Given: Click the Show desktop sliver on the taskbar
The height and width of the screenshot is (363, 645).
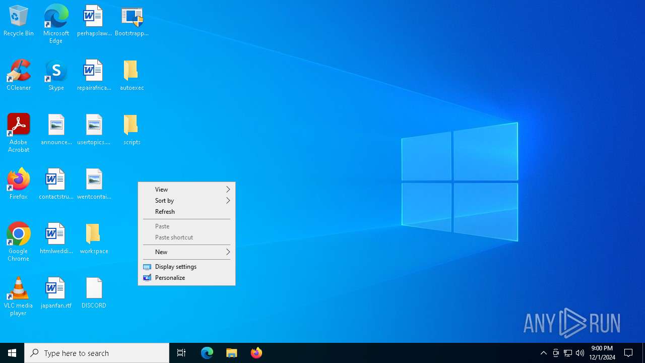Looking at the screenshot, I should click(x=643, y=353).
